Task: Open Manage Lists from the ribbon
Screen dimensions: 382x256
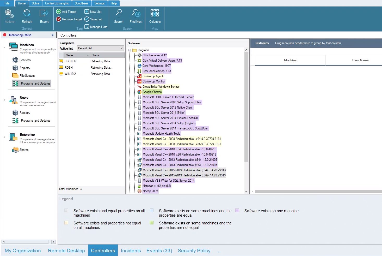Action: (96, 27)
